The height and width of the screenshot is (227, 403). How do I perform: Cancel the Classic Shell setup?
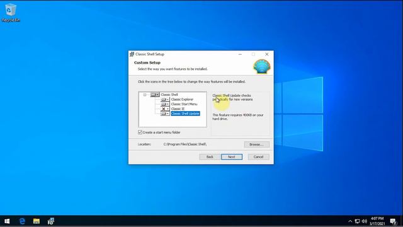[x=258, y=157]
